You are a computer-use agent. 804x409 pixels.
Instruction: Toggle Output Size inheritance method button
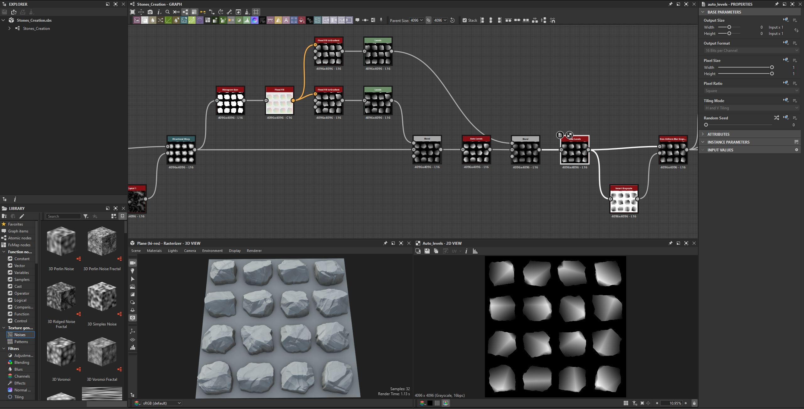pyautogui.click(x=786, y=20)
